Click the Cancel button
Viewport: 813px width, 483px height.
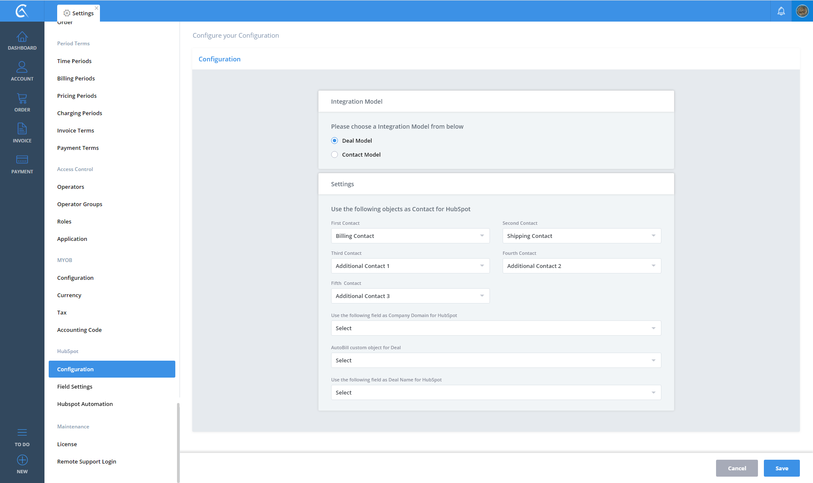point(737,468)
